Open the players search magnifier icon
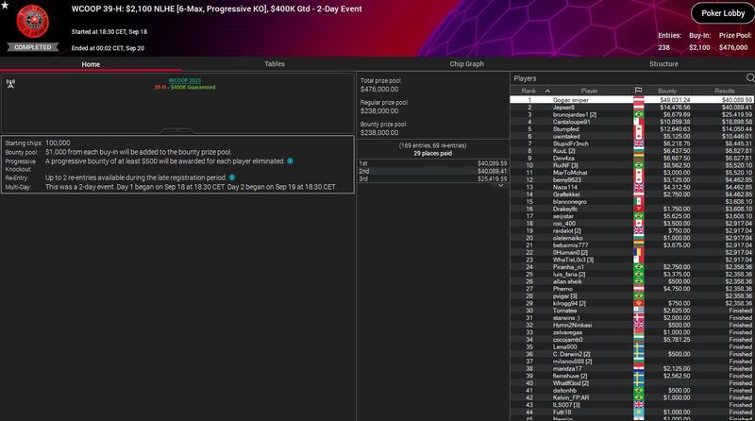755x421 pixels. tap(750, 78)
